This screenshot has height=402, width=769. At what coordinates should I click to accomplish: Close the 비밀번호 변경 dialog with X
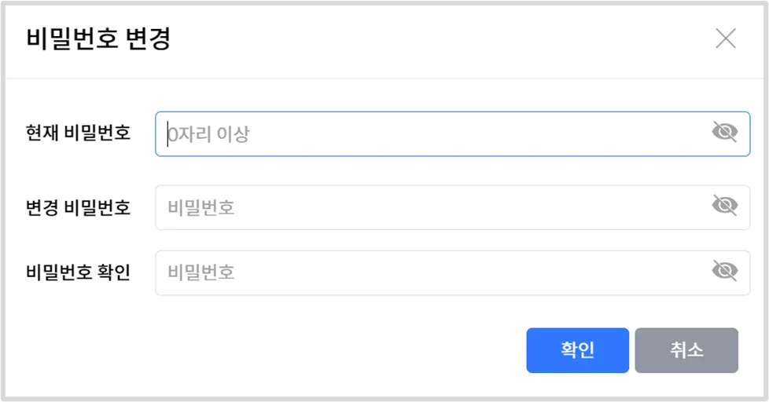tap(725, 38)
